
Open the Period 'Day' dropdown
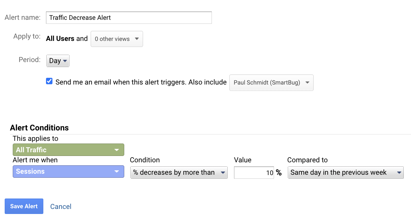coord(58,61)
